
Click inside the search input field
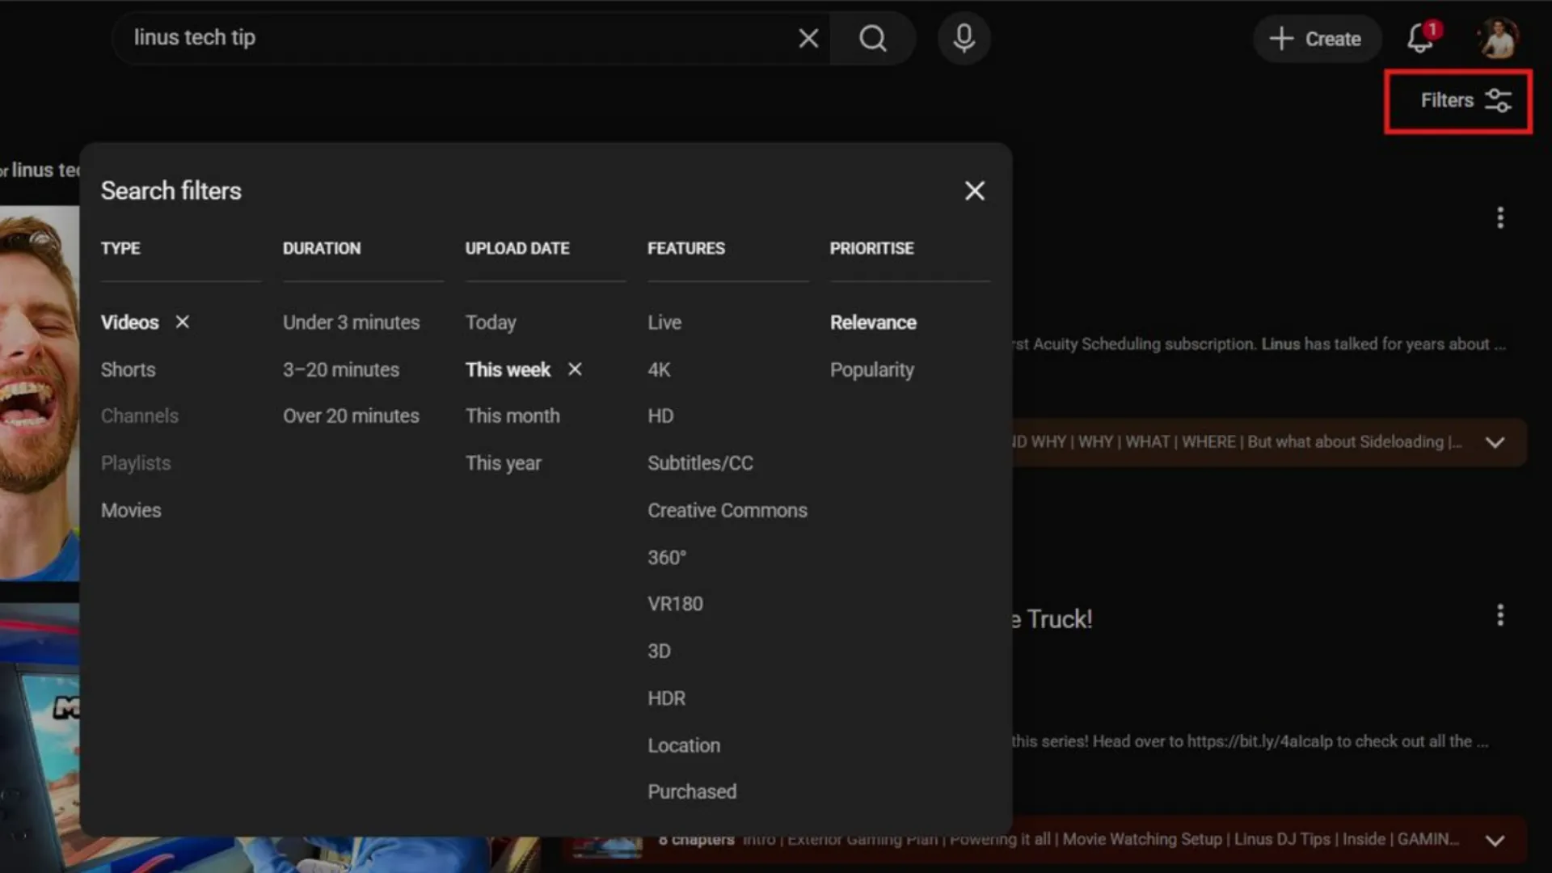coord(404,38)
